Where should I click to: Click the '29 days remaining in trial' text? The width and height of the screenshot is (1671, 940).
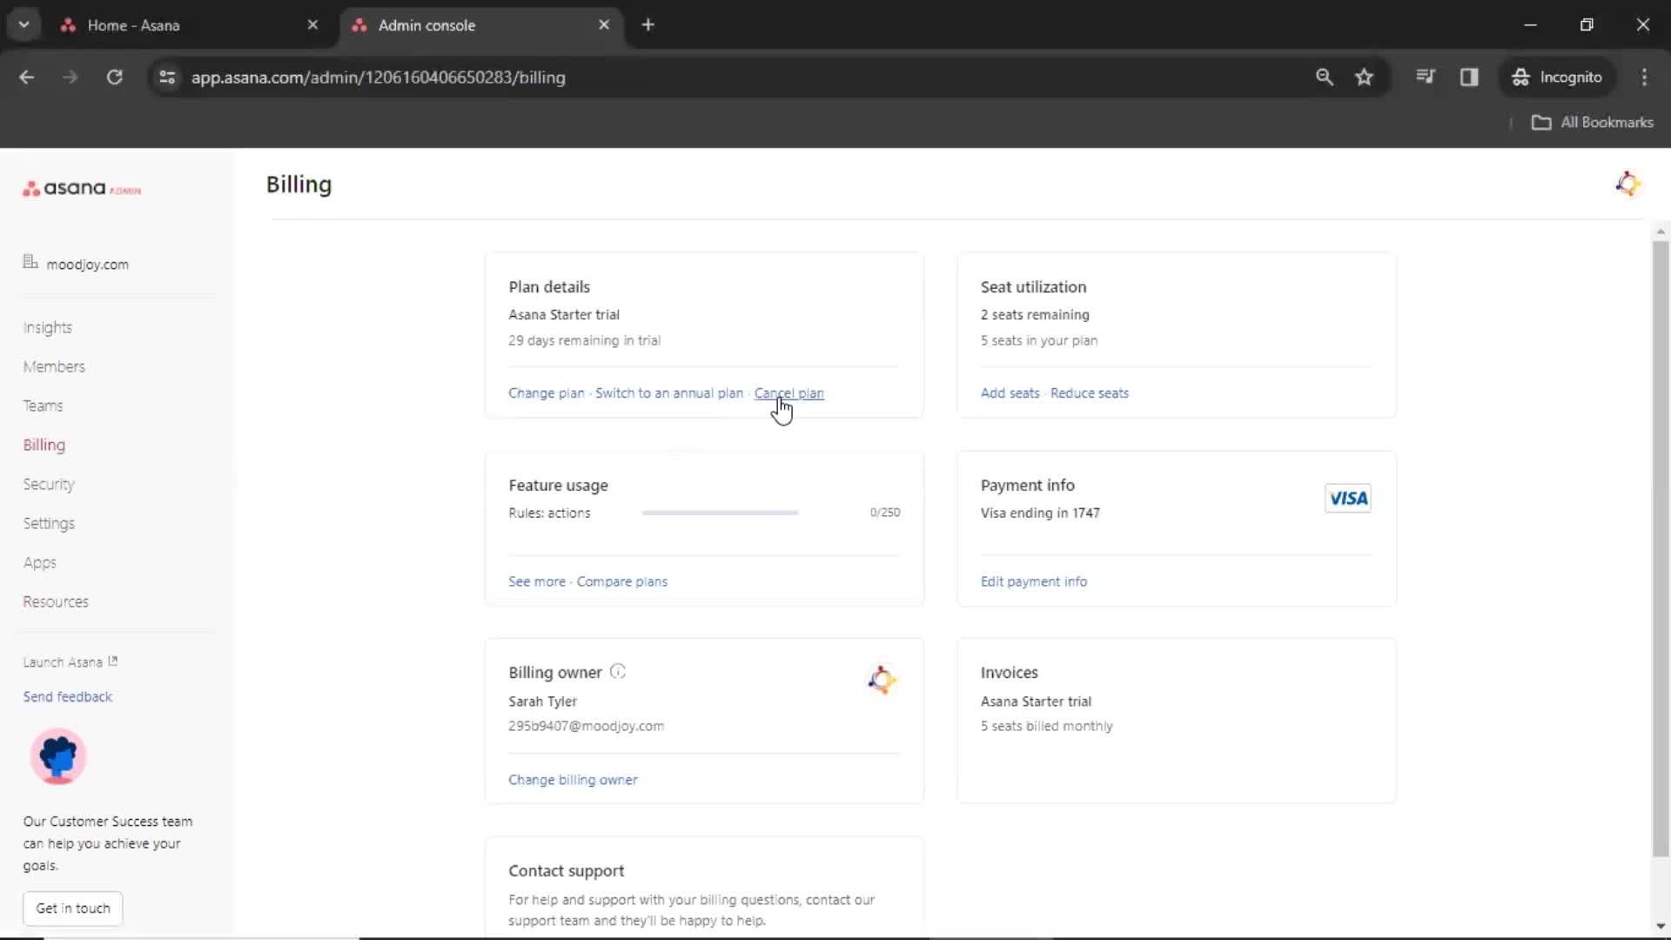click(x=585, y=340)
